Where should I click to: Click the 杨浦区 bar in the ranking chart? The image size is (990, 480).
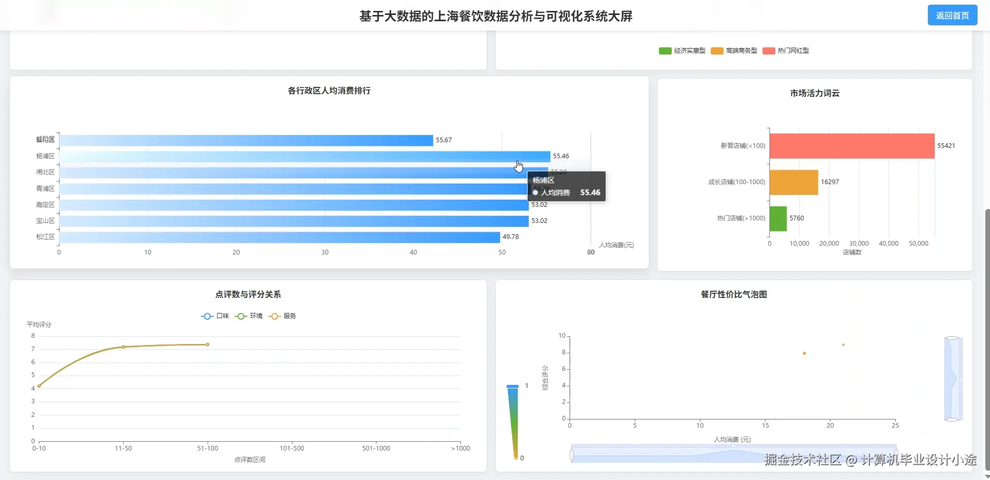pyautogui.click(x=304, y=156)
